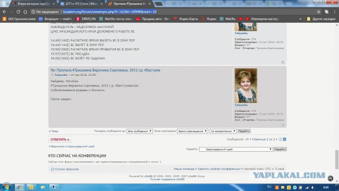Open the Одноклассники bookmark
This screenshot has height=191, width=339.
[19, 19]
